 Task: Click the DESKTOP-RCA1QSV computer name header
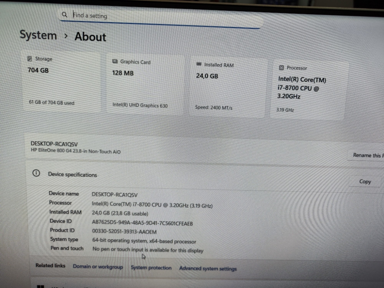(54, 144)
